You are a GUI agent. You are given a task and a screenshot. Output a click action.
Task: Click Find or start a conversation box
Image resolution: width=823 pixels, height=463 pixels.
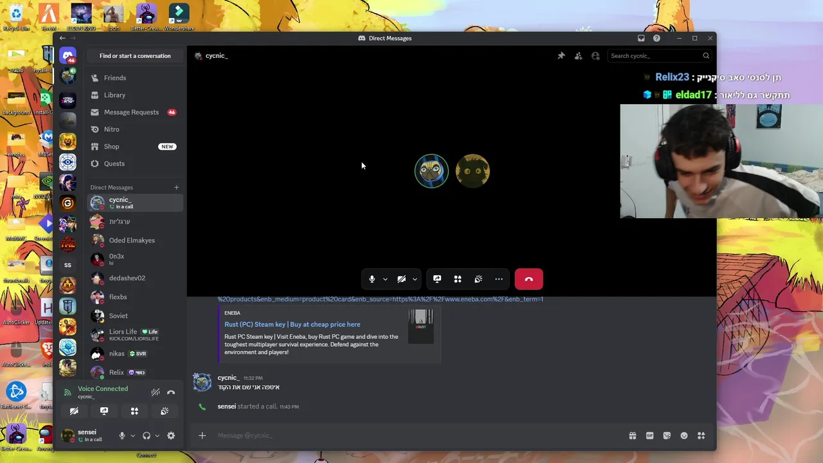pyautogui.click(x=135, y=56)
